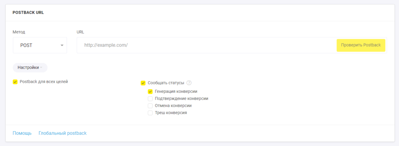Collapse the Настройки settings section
Viewport: 399px width, 146px height.
pyautogui.click(x=30, y=68)
